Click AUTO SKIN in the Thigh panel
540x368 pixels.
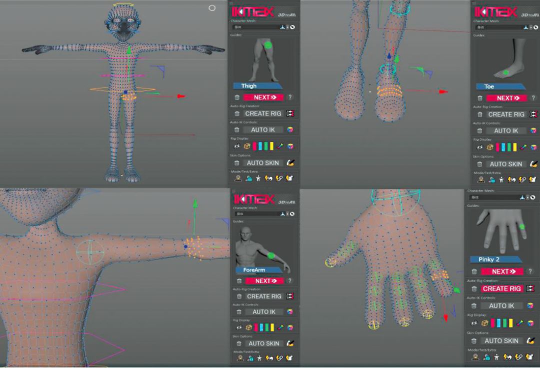click(x=263, y=163)
